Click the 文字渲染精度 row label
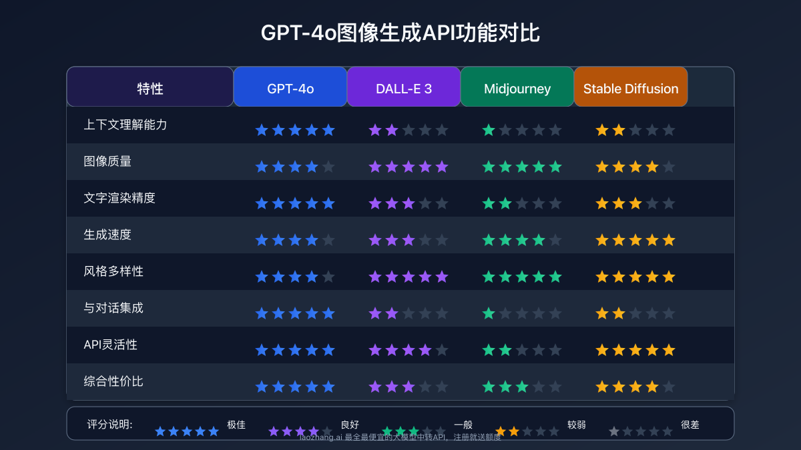The width and height of the screenshot is (801, 450). tap(119, 198)
